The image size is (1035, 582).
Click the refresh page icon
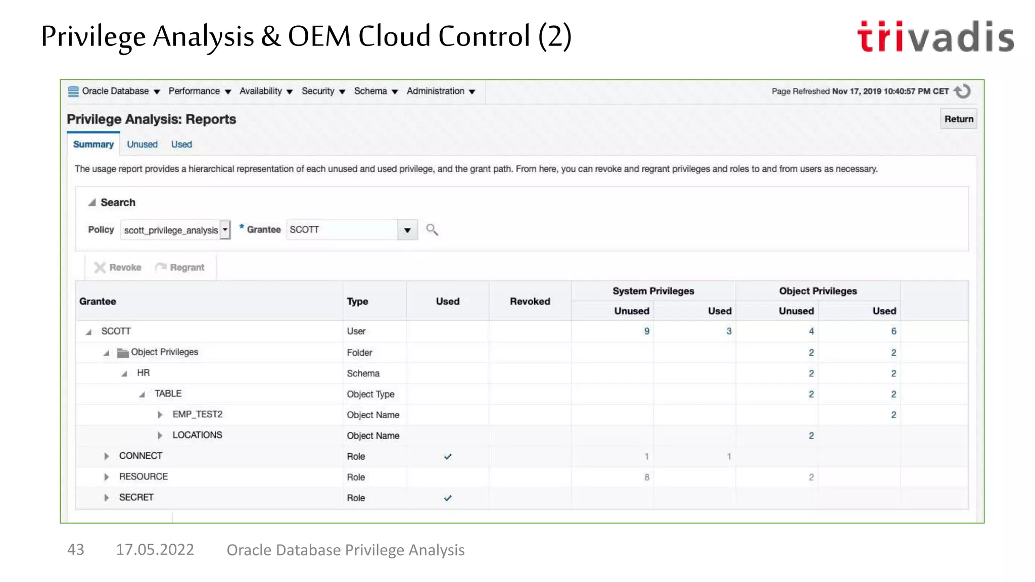point(963,91)
